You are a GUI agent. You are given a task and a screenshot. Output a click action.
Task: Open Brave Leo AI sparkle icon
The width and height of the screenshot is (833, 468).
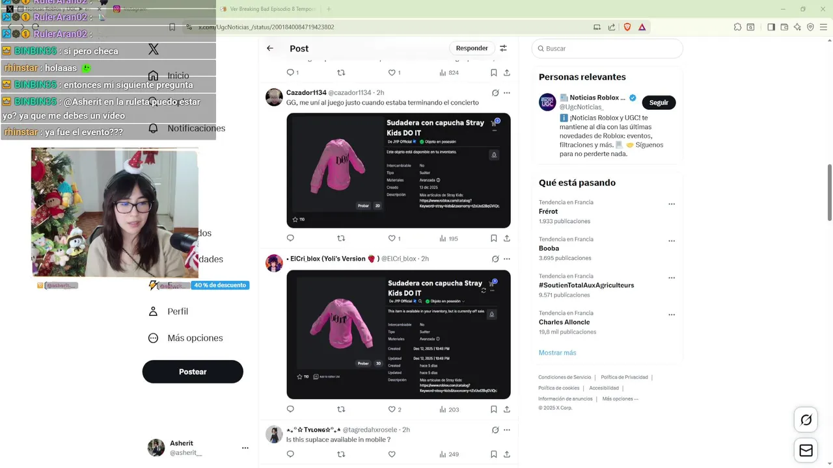[797, 27]
